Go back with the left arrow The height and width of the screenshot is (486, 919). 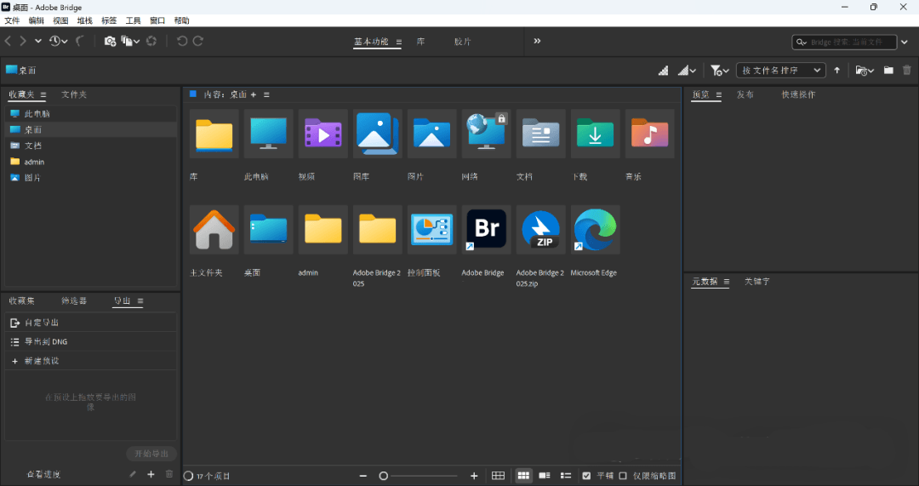pyautogui.click(x=9, y=41)
